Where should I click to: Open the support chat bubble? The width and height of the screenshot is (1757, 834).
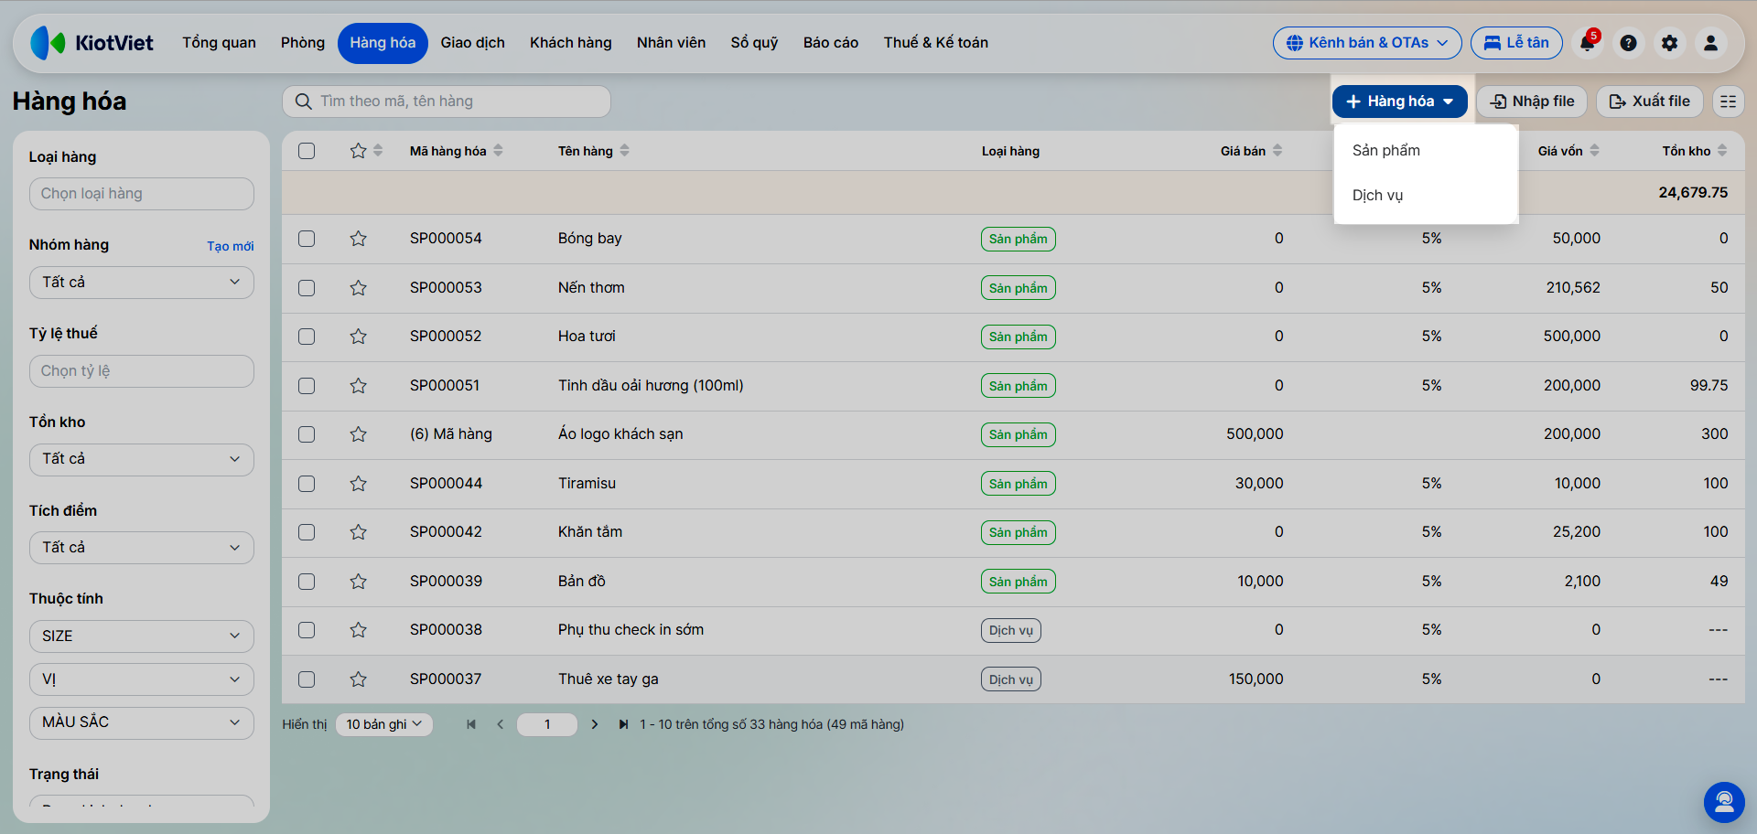(x=1724, y=802)
